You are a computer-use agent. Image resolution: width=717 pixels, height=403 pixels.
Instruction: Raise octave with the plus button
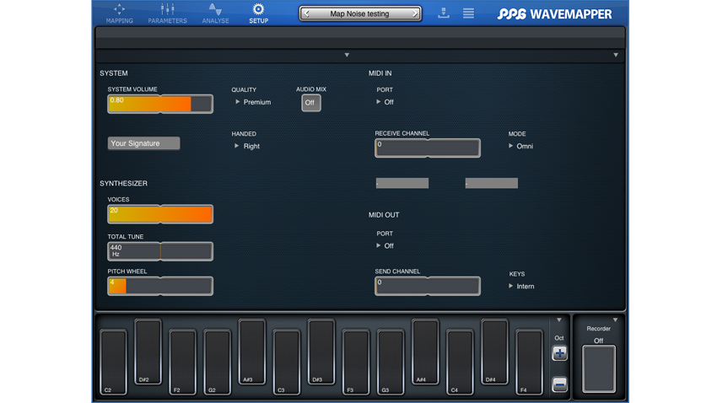(559, 353)
